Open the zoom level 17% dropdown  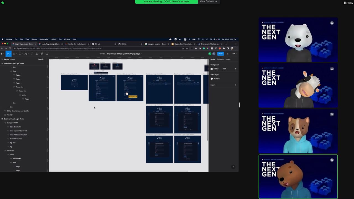(234, 54)
